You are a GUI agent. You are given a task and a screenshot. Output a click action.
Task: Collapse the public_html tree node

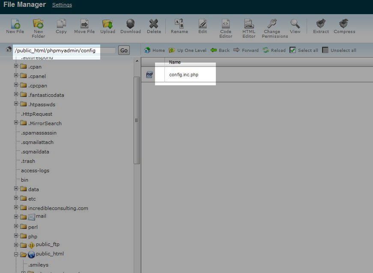(16, 254)
